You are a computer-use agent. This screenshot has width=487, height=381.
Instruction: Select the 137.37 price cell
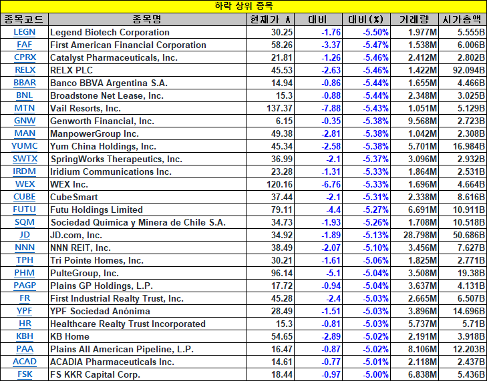click(270, 108)
